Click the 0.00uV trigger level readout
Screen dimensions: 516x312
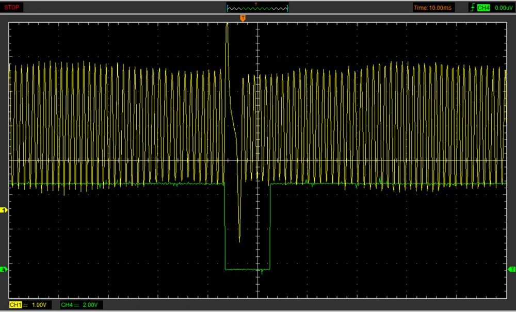(x=503, y=8)
